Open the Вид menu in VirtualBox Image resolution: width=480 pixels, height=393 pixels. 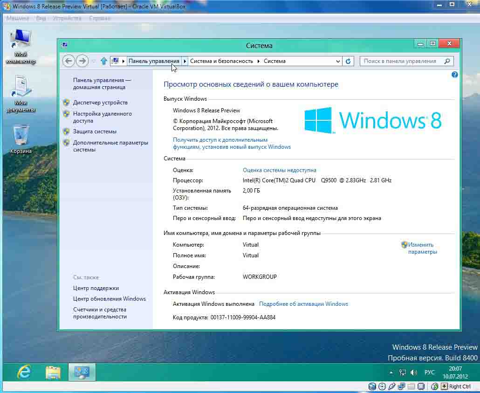[41, 18]
